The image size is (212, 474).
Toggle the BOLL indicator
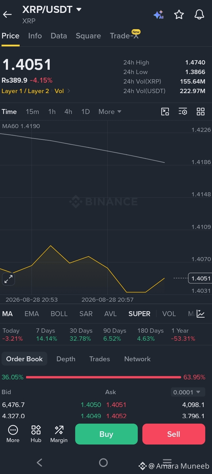[x=59, y=314]
